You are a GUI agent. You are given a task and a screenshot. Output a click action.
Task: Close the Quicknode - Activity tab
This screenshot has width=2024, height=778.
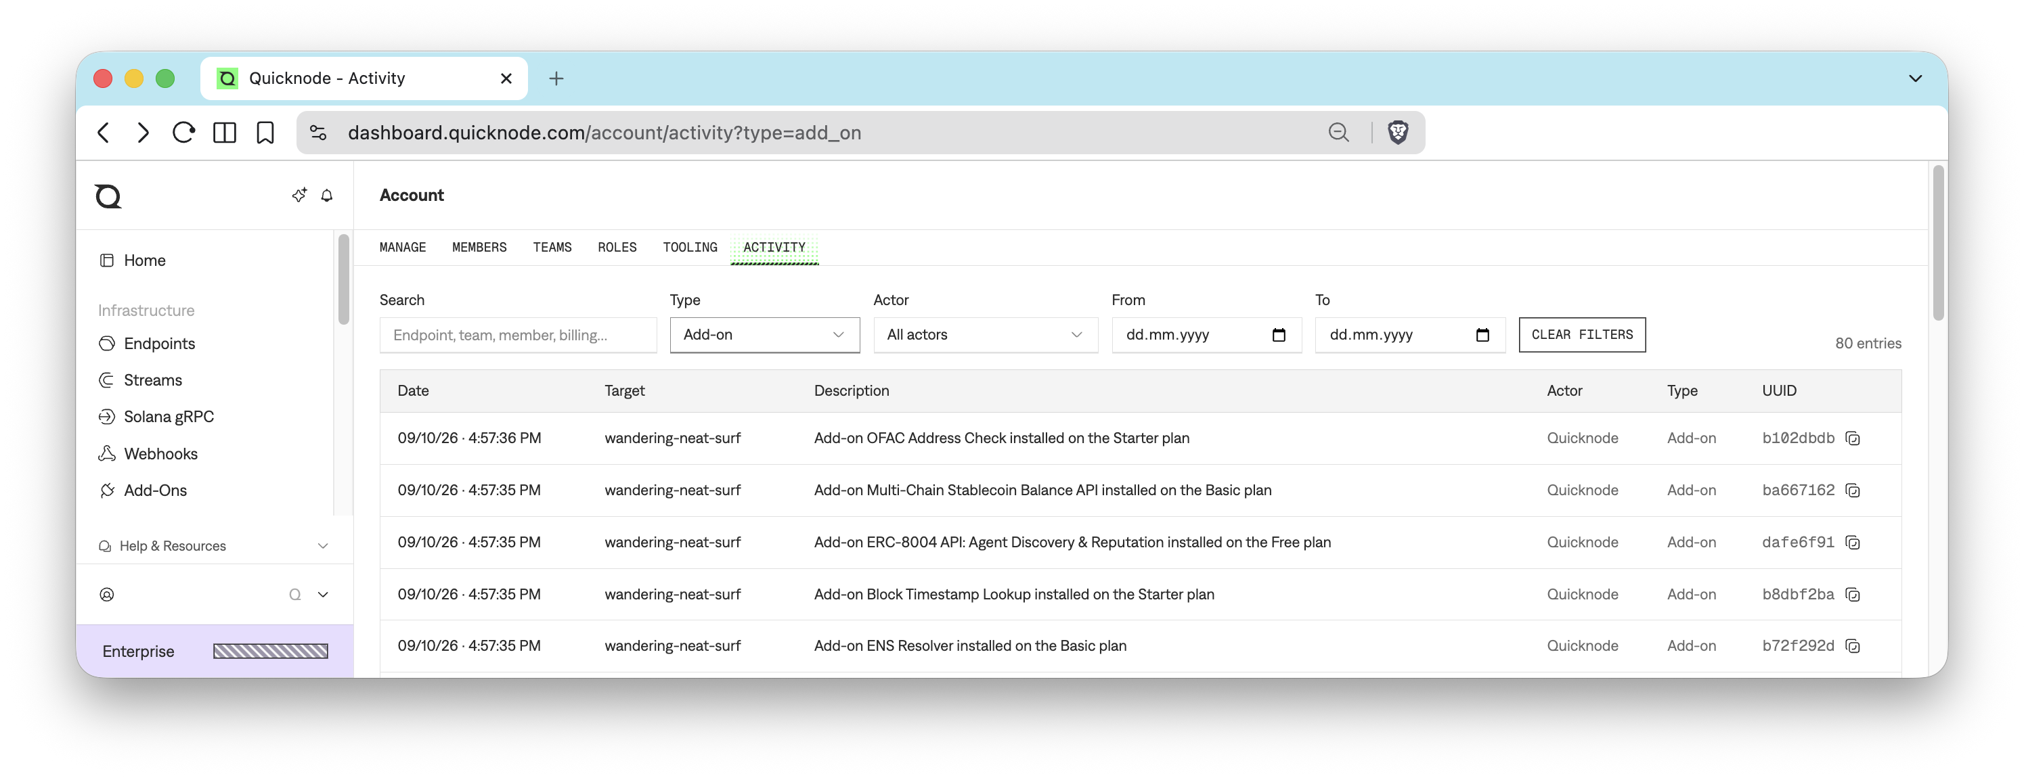click(x=506, y=78)
